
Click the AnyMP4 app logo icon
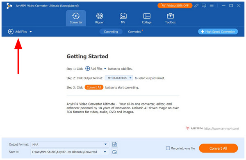[x=9, y=6]
